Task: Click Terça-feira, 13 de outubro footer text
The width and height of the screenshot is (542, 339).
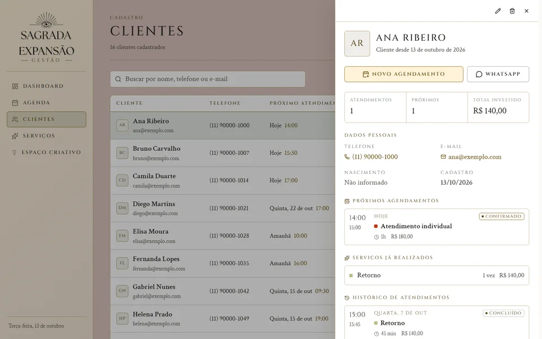Action: [x=36, y=326]
